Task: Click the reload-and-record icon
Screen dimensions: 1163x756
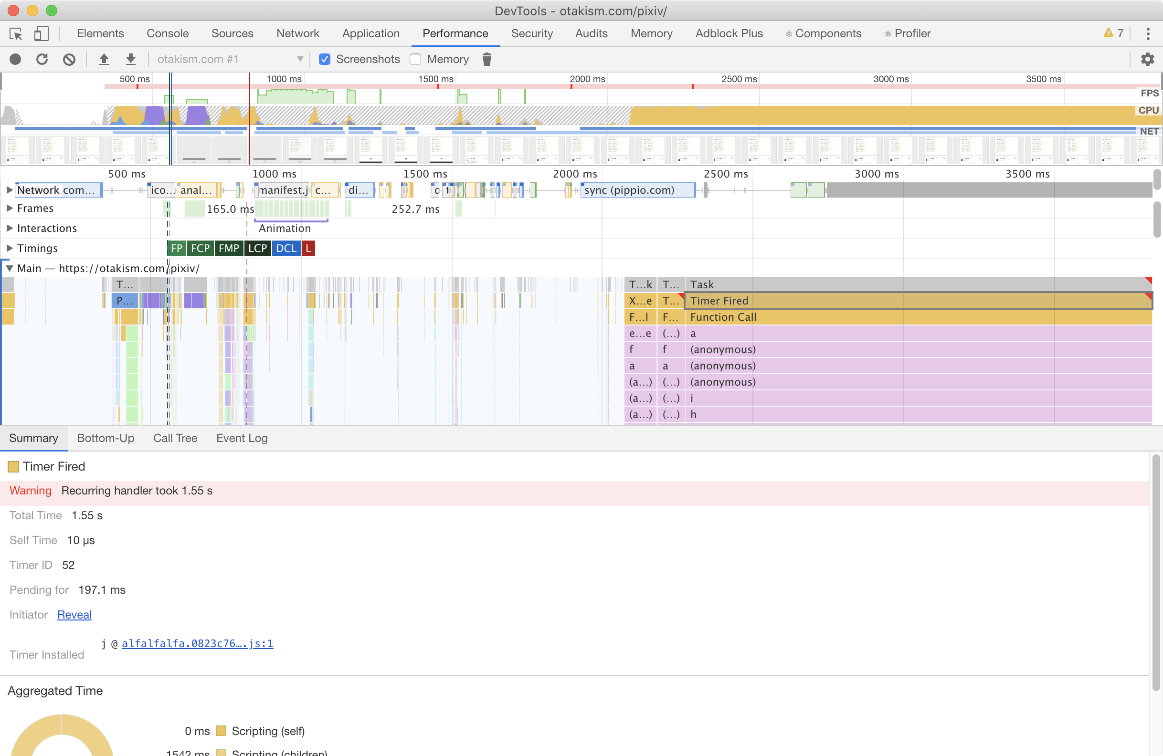Action: (42, 59)
